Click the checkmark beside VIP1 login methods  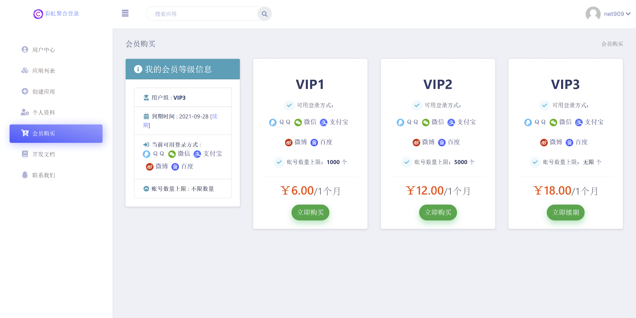tap(289, 105)
